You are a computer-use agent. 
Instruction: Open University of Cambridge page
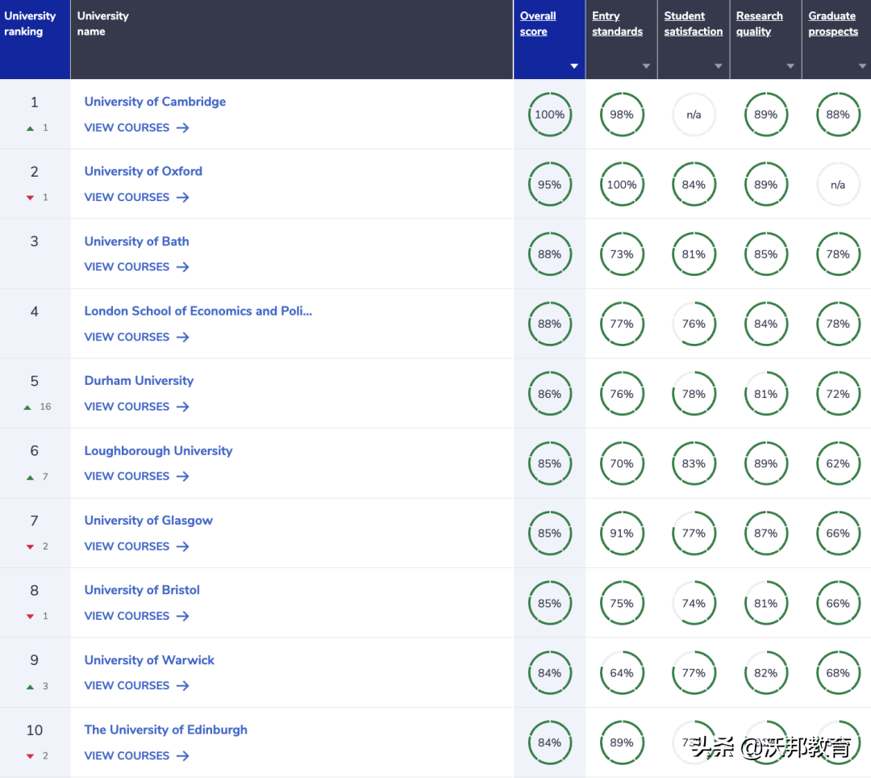pyautogui.click(x=155, y=102)
